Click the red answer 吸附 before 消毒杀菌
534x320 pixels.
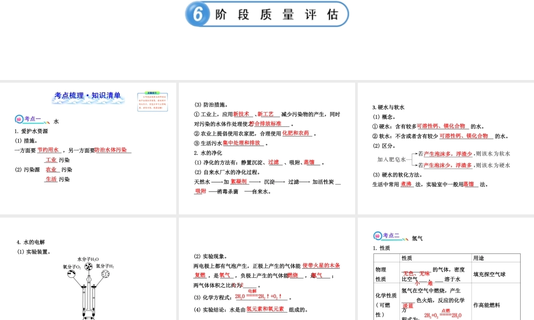201,191
